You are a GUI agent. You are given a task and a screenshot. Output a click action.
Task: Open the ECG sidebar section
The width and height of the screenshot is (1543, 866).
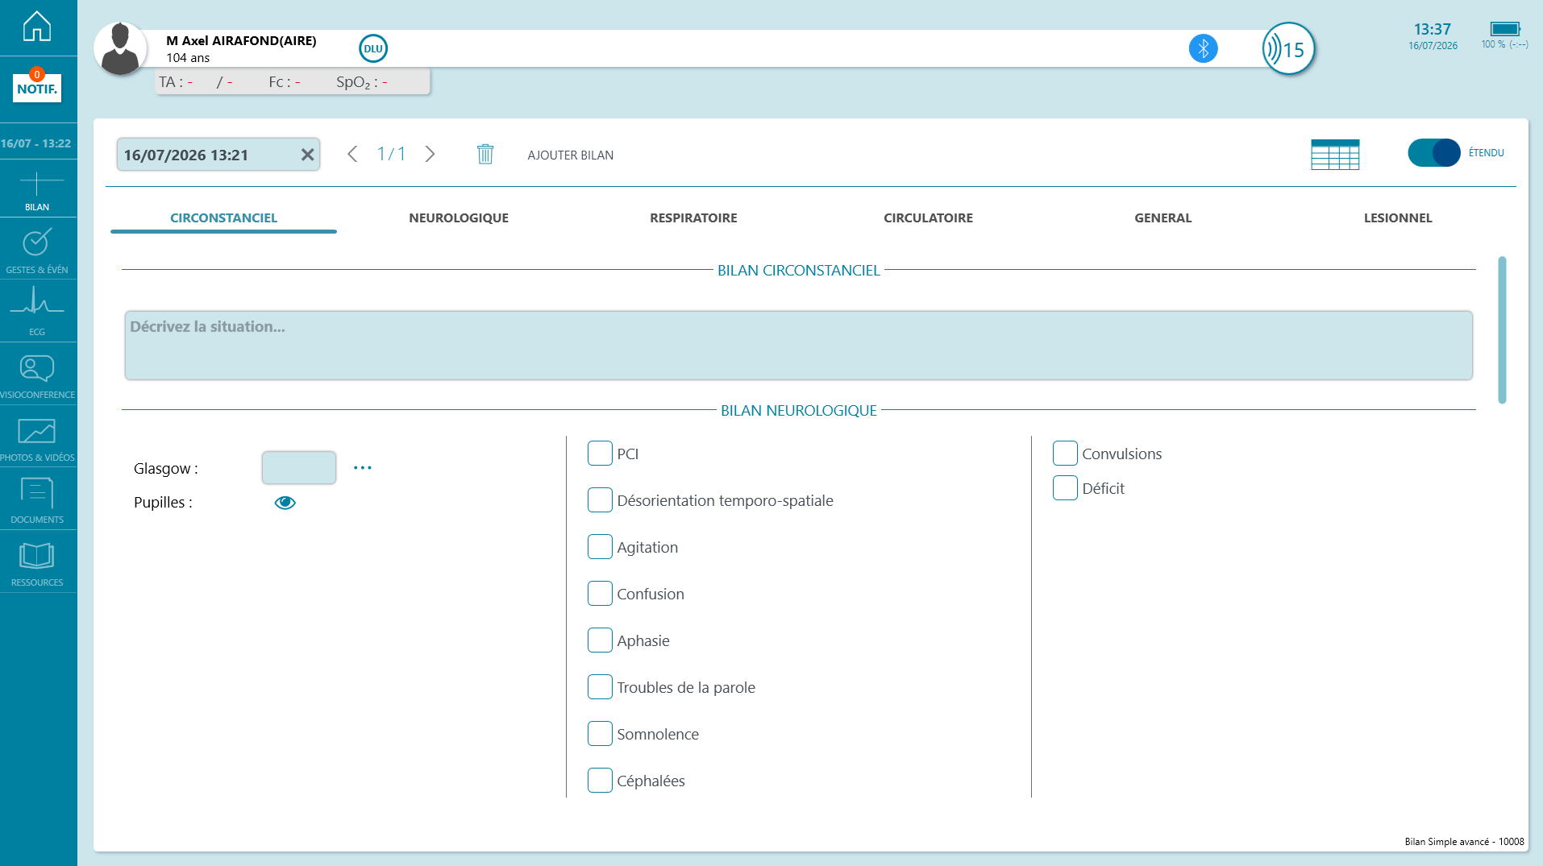click(37, 311)
